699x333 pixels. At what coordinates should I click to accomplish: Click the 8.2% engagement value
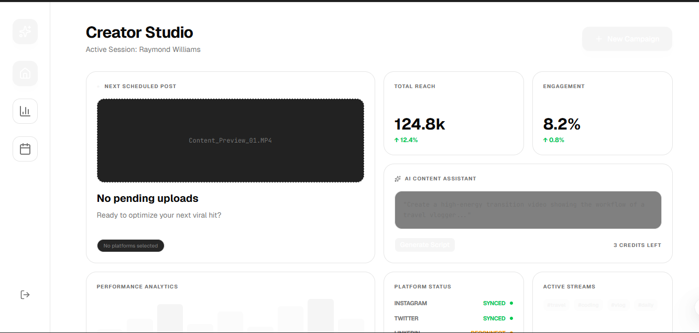[x=562, y=124]
